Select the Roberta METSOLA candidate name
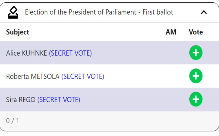The width and height of the screenshot is (219, 136). (33, 77)
